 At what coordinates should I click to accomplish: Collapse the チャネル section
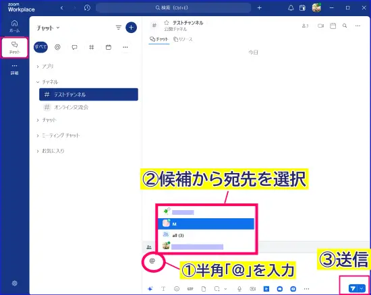pyautogui.click(x=47, y=82)
